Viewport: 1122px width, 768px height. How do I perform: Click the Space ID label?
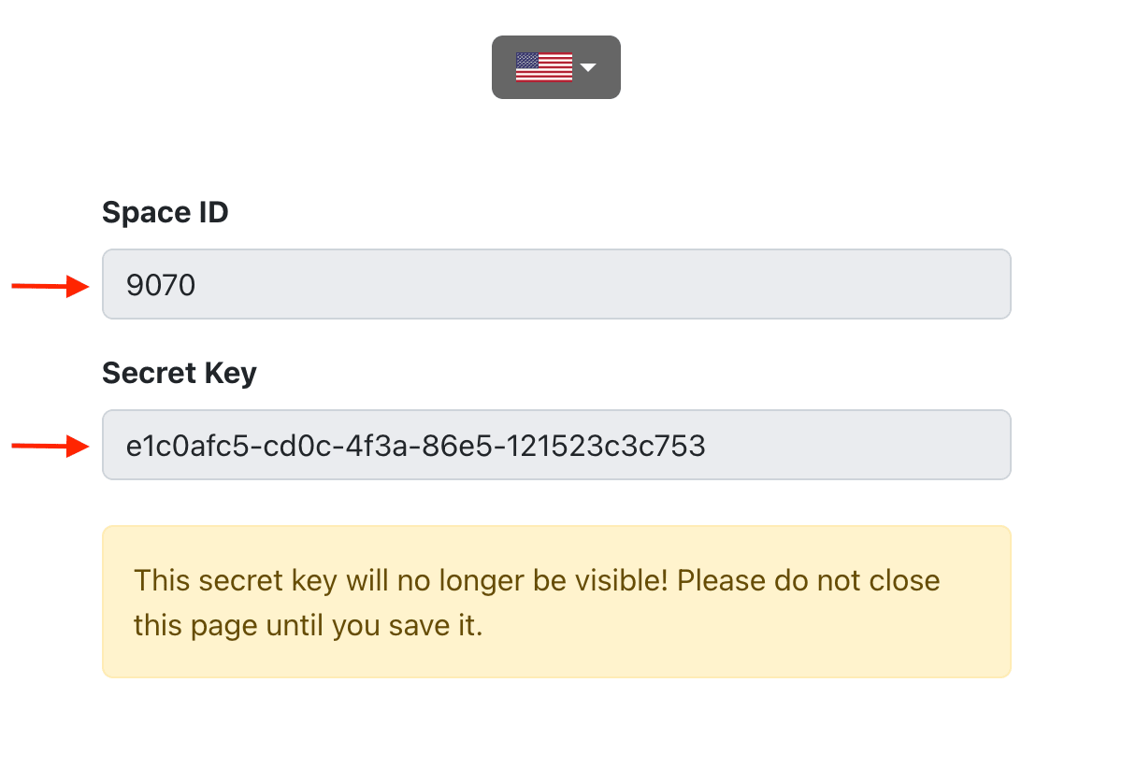[165, 212]
